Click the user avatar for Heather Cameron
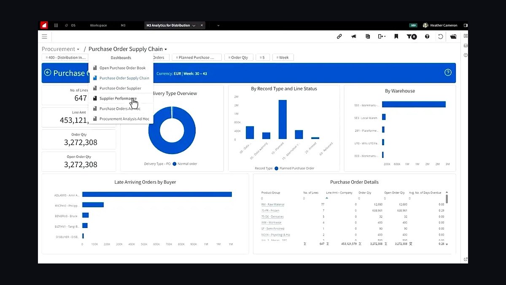 425,25
